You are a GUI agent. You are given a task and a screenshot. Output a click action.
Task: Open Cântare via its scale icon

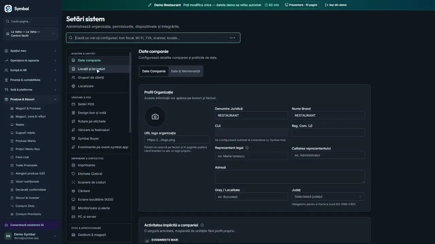[73, 191]
